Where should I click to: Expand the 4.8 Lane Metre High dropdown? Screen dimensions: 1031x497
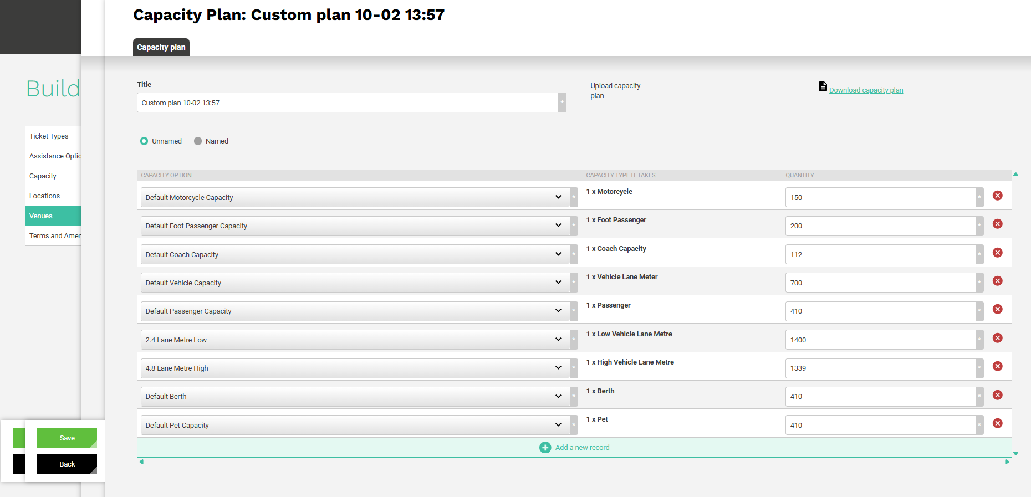355,368
